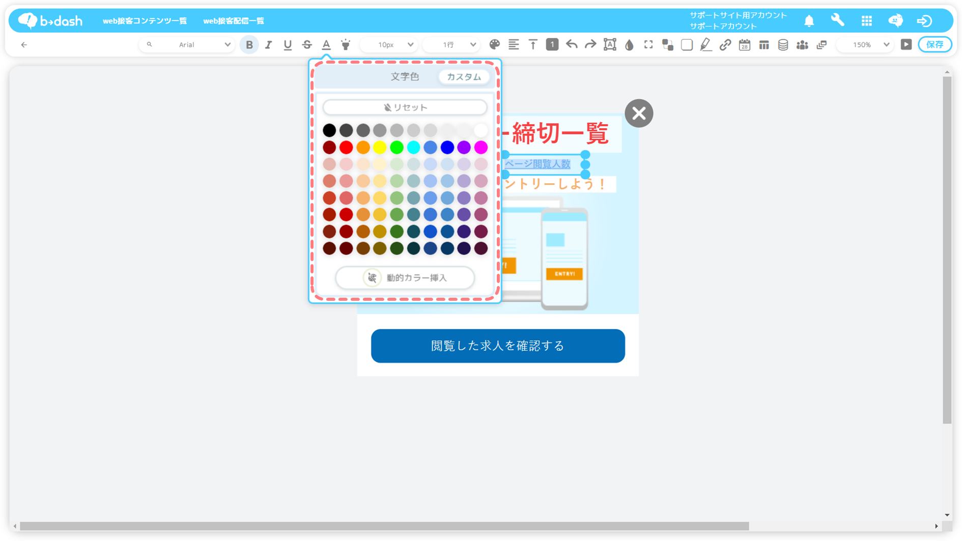Click the リセット reset button
The image size is (962, 541).
(405, 107)
